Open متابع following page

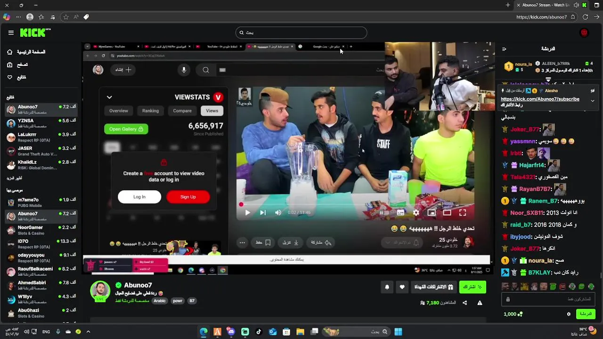coord(16,77)
